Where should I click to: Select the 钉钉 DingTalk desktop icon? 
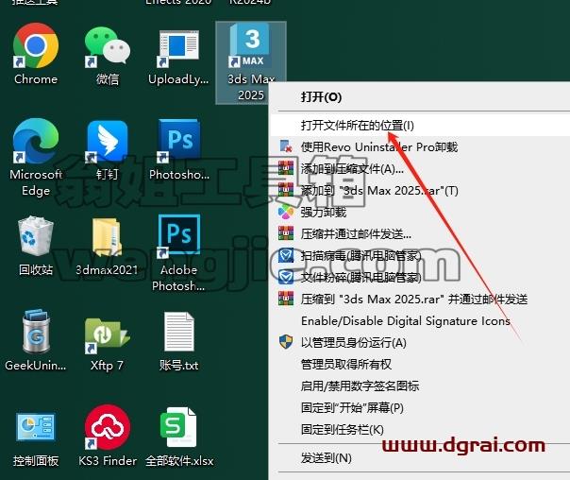tap(108, 150)
